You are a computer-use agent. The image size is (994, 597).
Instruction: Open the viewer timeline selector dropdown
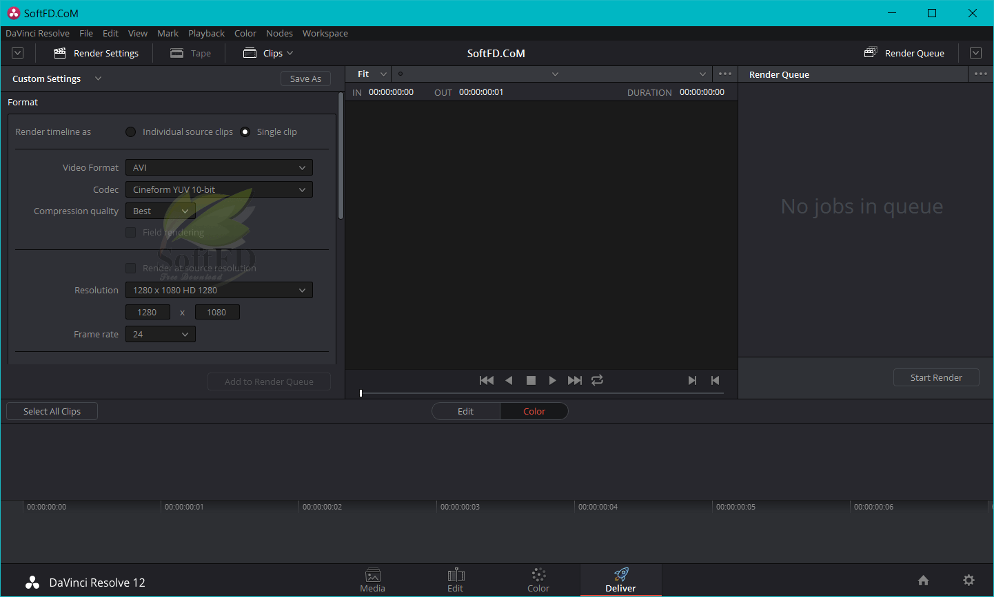(555, 74)
